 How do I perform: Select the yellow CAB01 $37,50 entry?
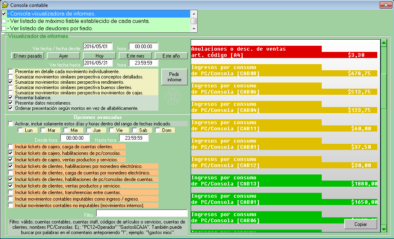284,144
